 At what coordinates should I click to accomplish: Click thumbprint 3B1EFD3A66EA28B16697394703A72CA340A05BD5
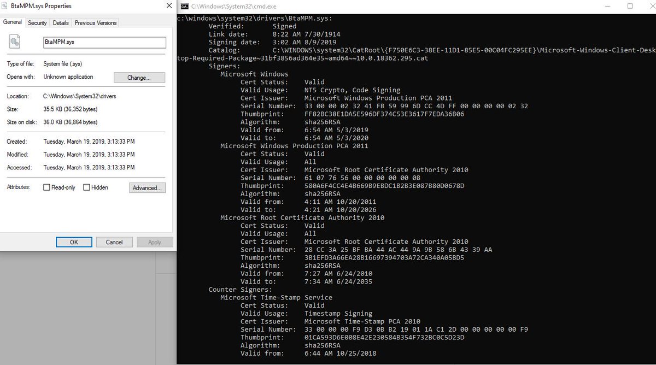point(384,257)
